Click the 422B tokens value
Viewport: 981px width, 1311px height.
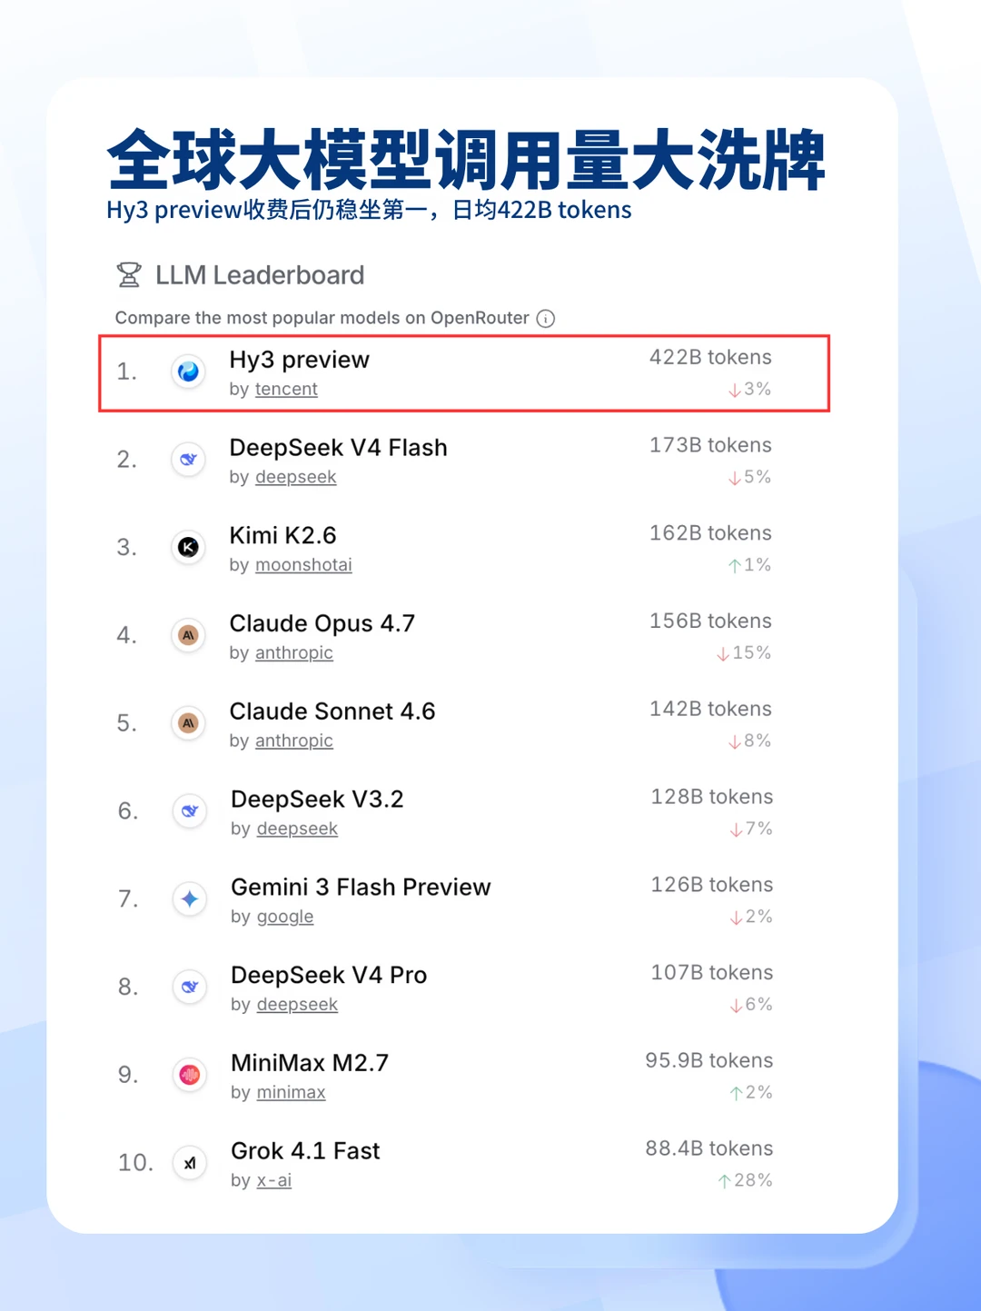tap(710, 357)
